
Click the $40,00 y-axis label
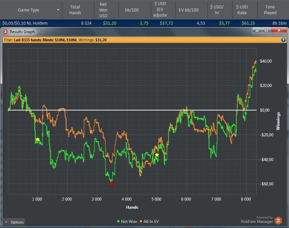coord(265,61)
